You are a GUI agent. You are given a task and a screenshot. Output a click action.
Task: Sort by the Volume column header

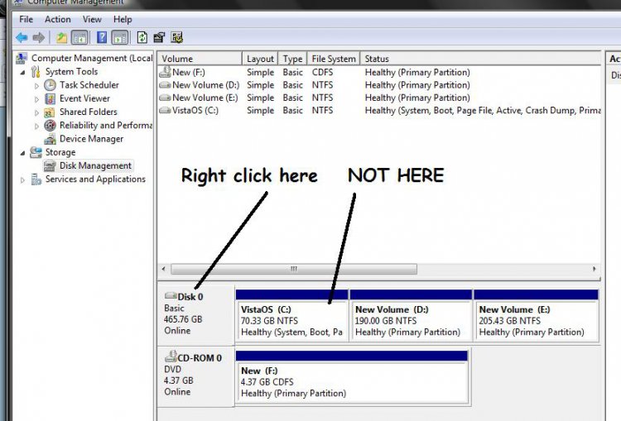[200, 59]
